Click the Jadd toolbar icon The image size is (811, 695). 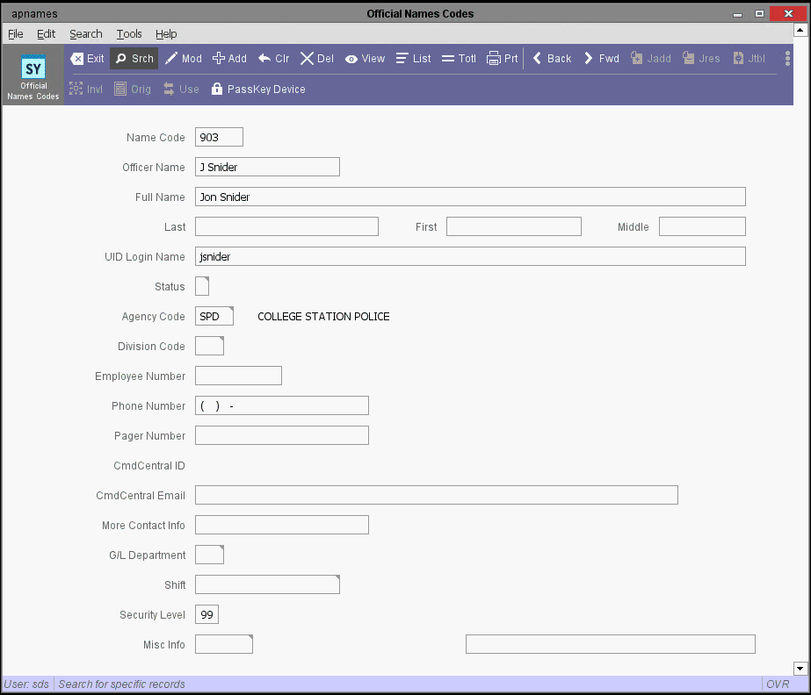tap(651, 59)
